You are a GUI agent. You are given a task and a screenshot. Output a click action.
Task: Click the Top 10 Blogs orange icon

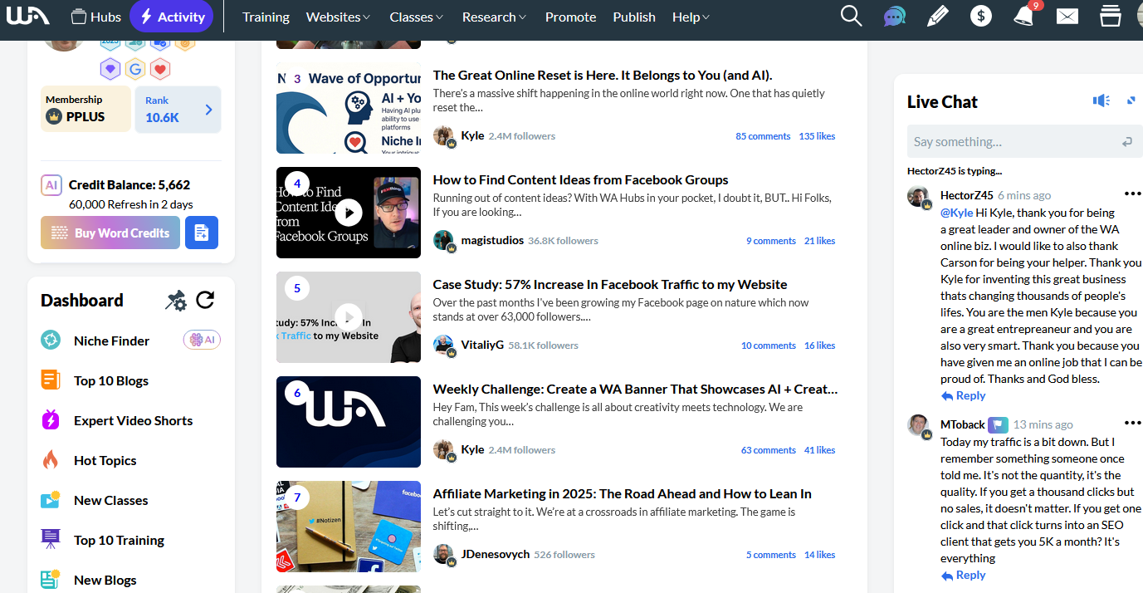pyautogui.click(x=51, y=380)
